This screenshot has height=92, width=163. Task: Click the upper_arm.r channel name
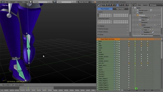[x=102, y=65]
